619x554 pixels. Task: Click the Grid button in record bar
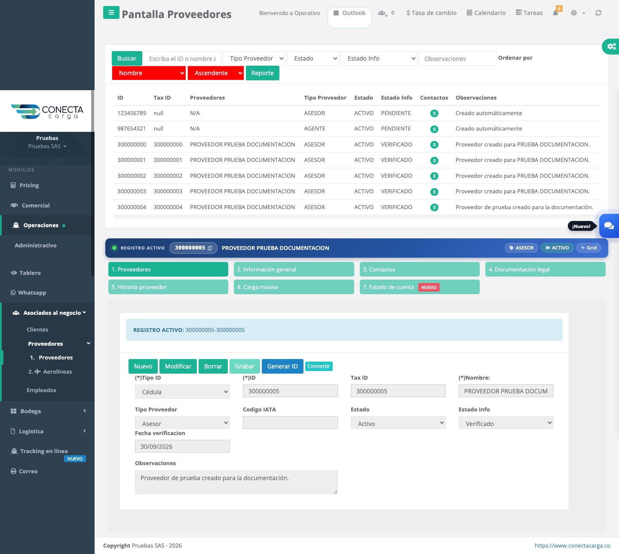pyautogui.click(x=588, y=248)
